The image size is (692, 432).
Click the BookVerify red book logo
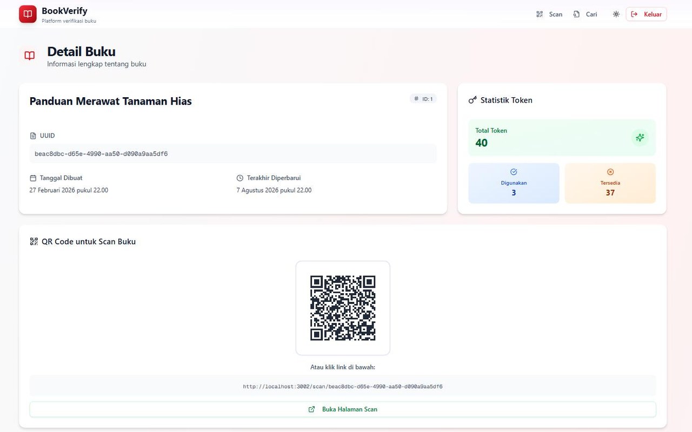coord(28,14)
